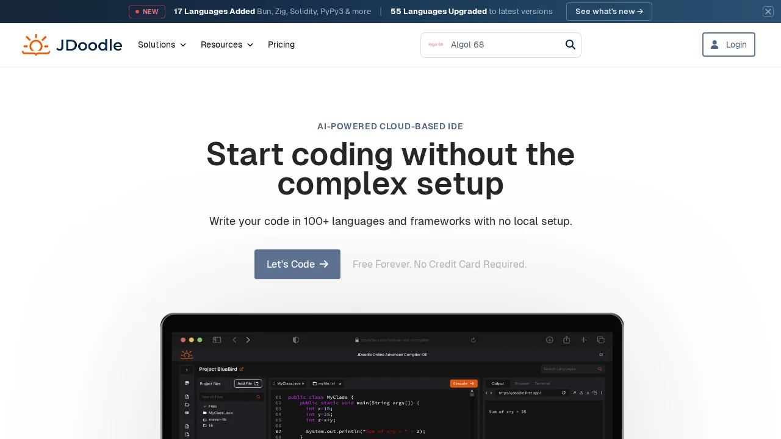Image resolution: width=781 pixels, height=439 pixels.
Task: Click the reload icon in the mockup address bar
Action: coord(473,340)
